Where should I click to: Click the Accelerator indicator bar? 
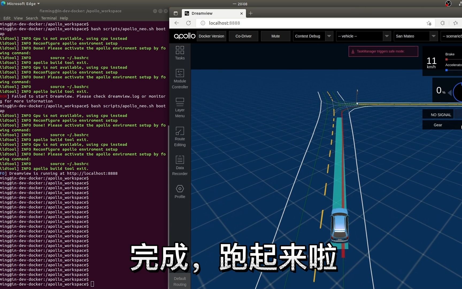click(453, 70)
